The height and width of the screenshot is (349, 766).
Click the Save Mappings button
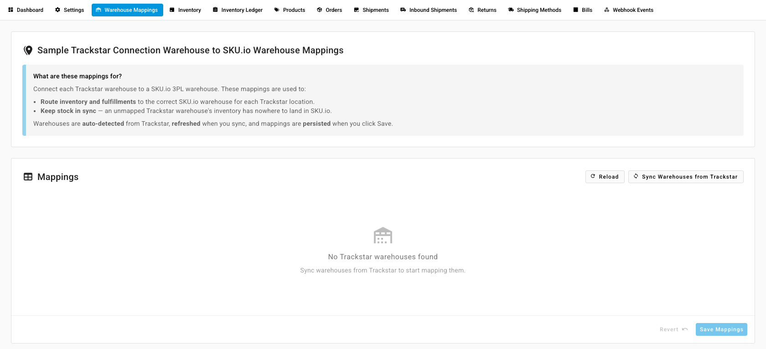pyautogui.click(x=721, y=329)
